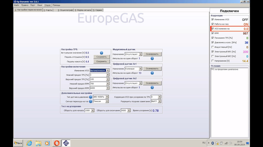Open help for pressure sensor type
Screen dimensions: 263x147
point(91,97)
